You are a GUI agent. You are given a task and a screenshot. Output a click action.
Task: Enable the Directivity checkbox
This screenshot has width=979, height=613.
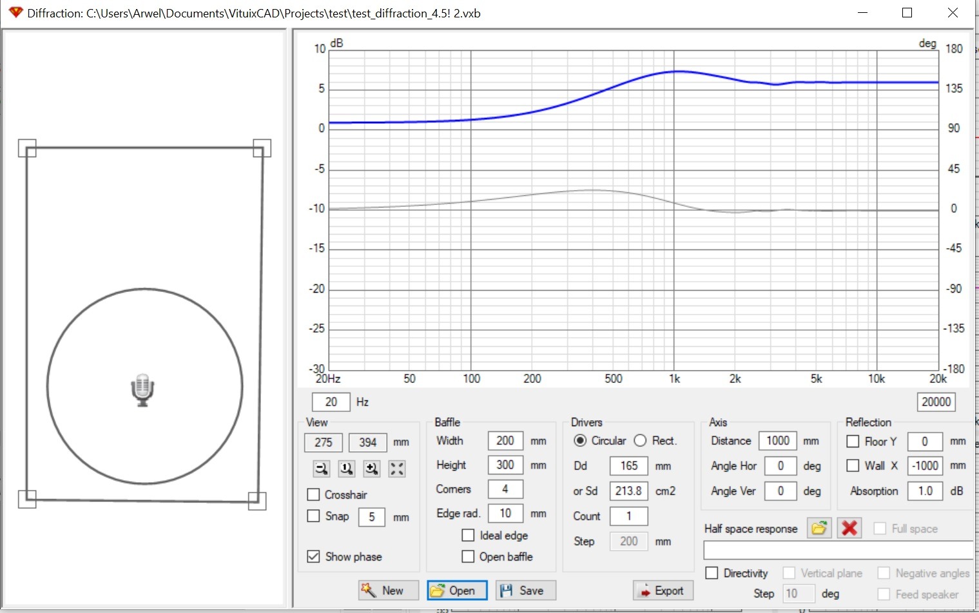[x=712, y=572]
